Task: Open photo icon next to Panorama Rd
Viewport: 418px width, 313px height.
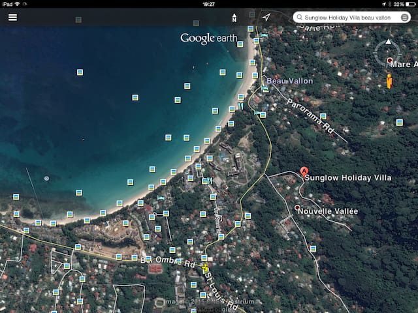Action: 323,116
